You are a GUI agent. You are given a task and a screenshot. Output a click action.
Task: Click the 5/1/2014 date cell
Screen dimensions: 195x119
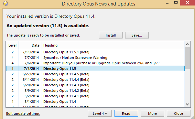tap(32, 102)
